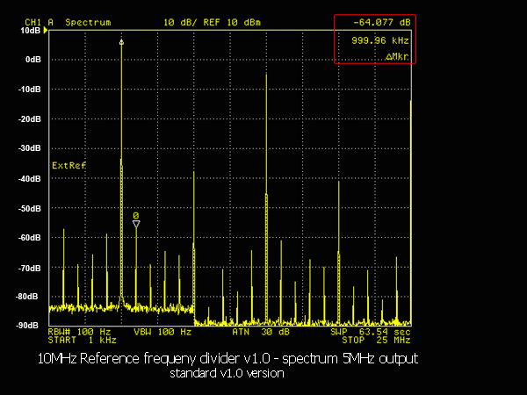The height and width of the screenshot is (395, 527).
Task: Click the -70dB axis label
Action: pos(30,269)
